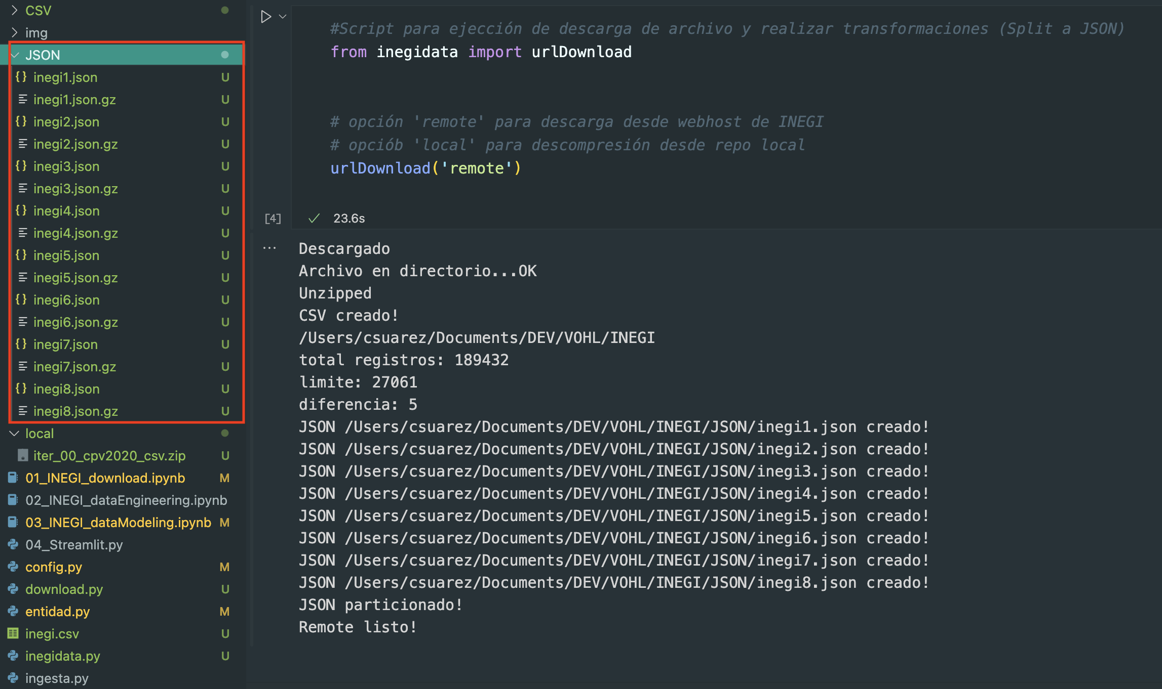Open iter_00_cpv2020_csv.zip archive

coord(109,456)
